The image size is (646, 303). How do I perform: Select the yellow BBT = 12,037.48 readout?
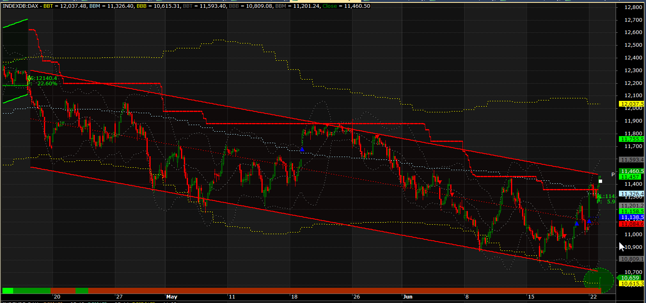[x=65, y=6]
